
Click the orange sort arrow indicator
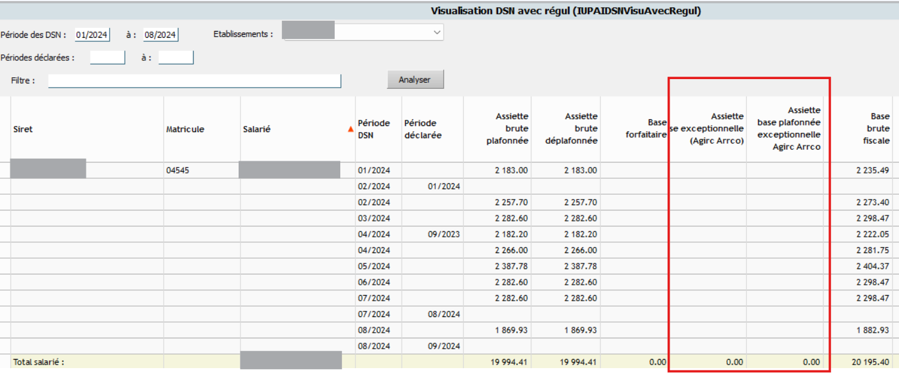pos(350,130)
